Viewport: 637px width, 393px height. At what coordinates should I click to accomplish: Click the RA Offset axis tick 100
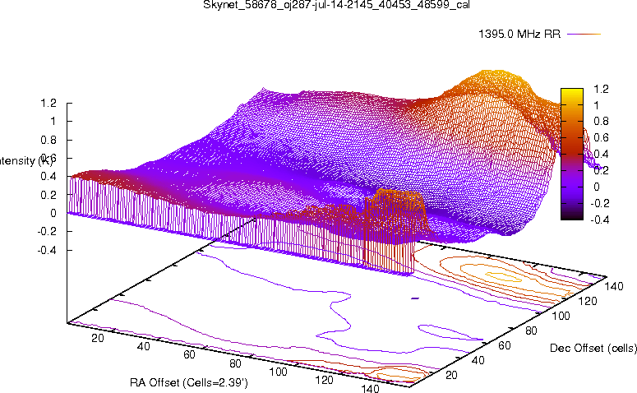tap(279, 372)
